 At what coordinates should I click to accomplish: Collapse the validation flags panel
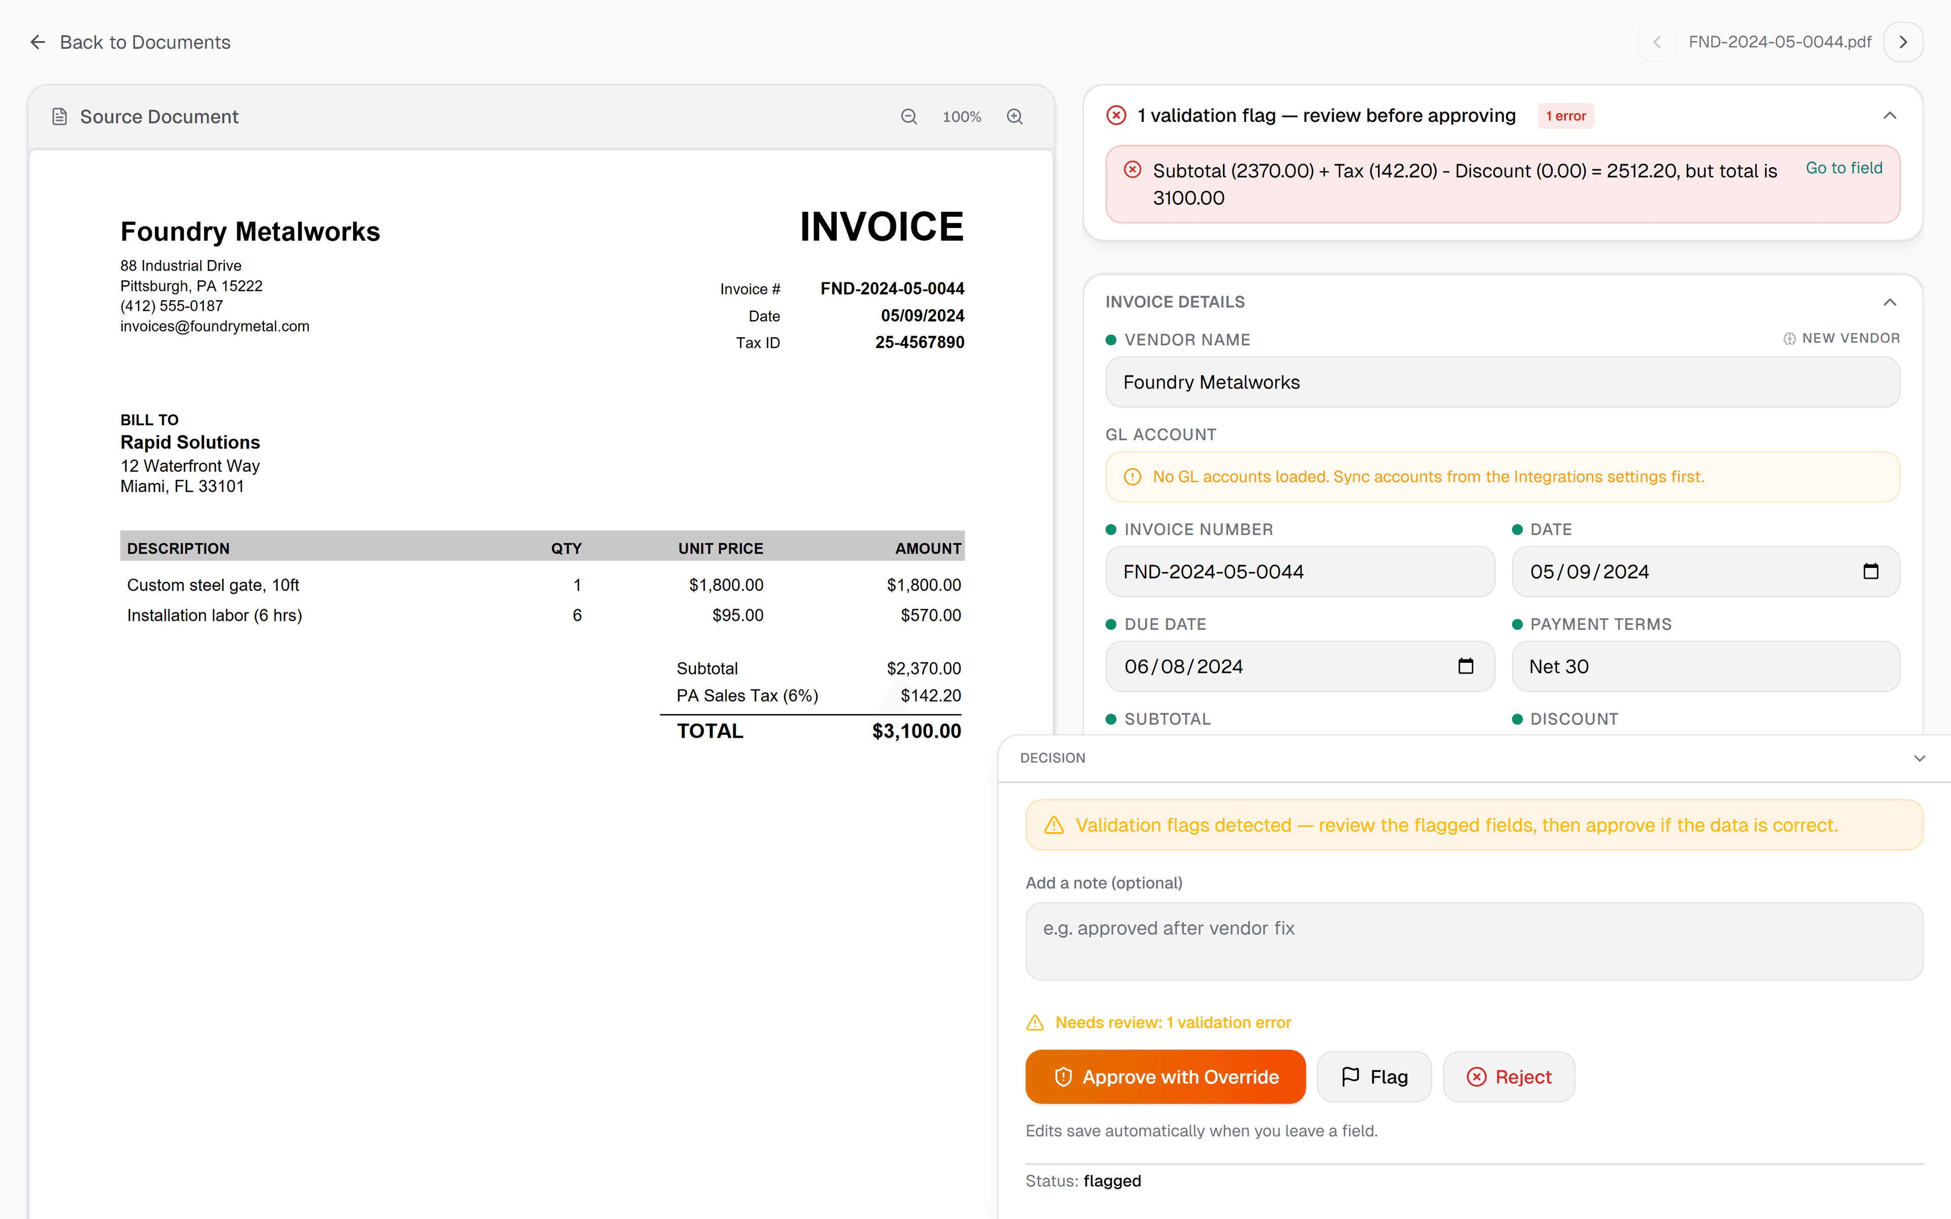click(1889, 116)
